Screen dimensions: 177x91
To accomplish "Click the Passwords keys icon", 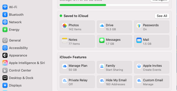I will coord(139,26).
